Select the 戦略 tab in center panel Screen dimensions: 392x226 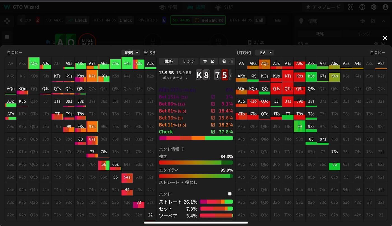(169, 61)
